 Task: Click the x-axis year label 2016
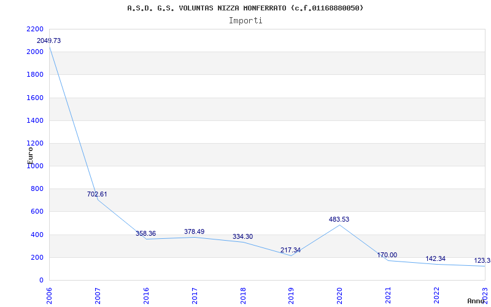[x=146, y=296]
